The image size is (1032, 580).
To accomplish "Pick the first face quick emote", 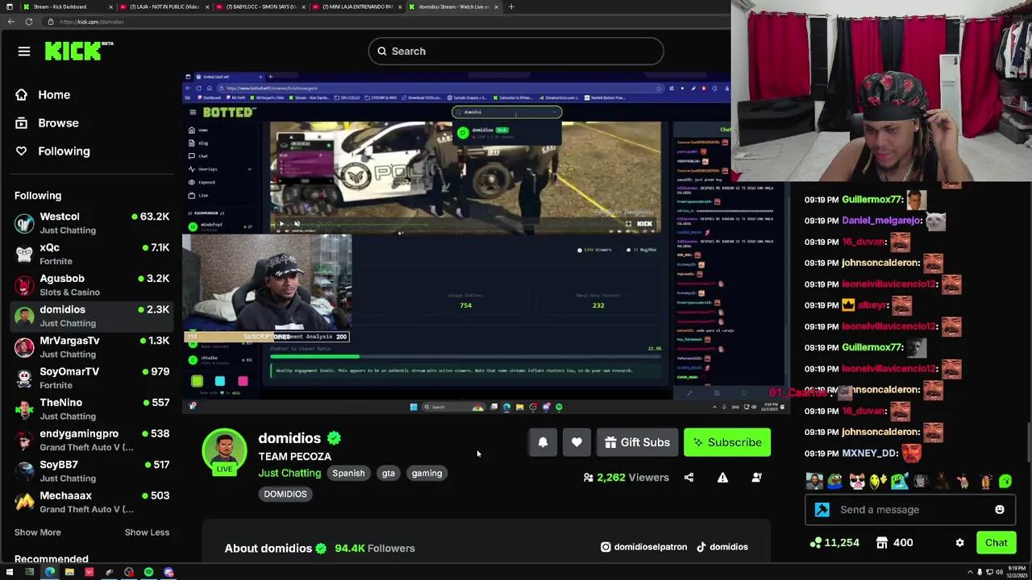I will click(x=814, y=482).
